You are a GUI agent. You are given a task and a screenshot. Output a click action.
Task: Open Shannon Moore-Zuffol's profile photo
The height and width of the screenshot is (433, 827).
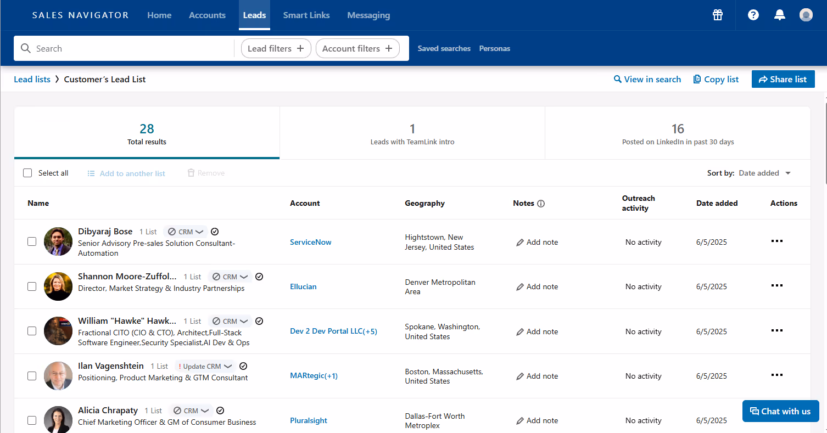click(x=58, y=286)
